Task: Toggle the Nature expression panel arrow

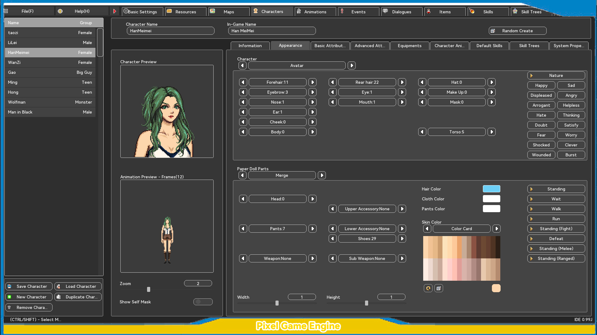Action: 532,75
